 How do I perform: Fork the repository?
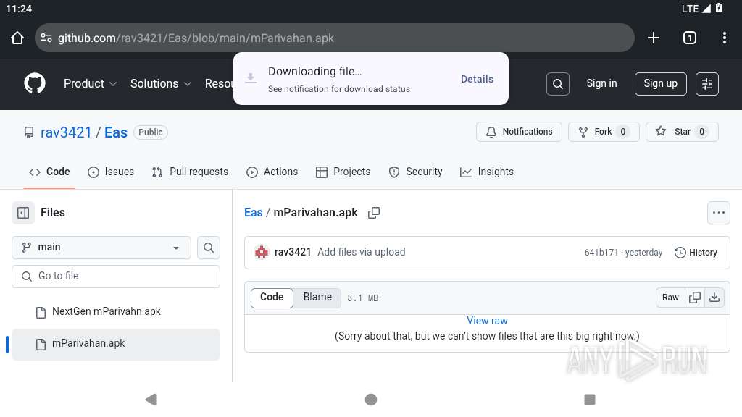pos(604,132)
